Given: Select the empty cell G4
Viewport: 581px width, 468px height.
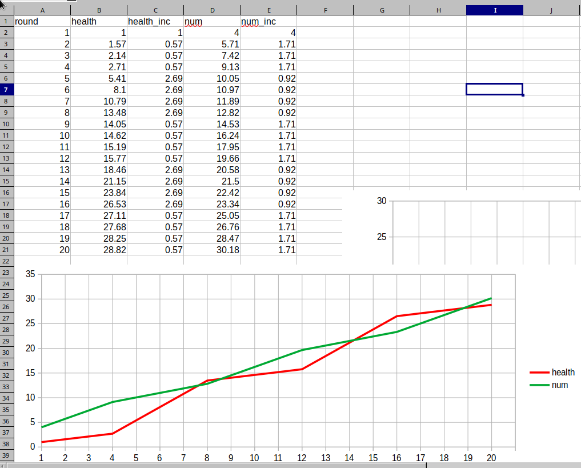Looking at the screenshot, I should (381, 55).
